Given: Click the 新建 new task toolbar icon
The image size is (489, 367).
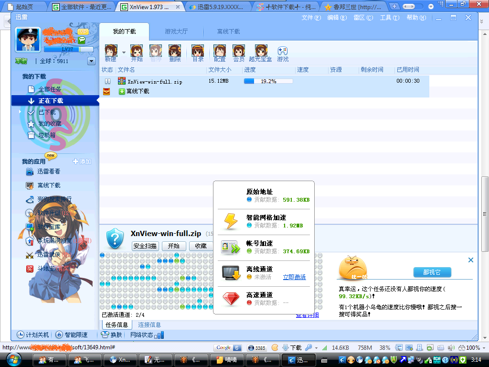Looking at the screenshot, I should [111, 53].
